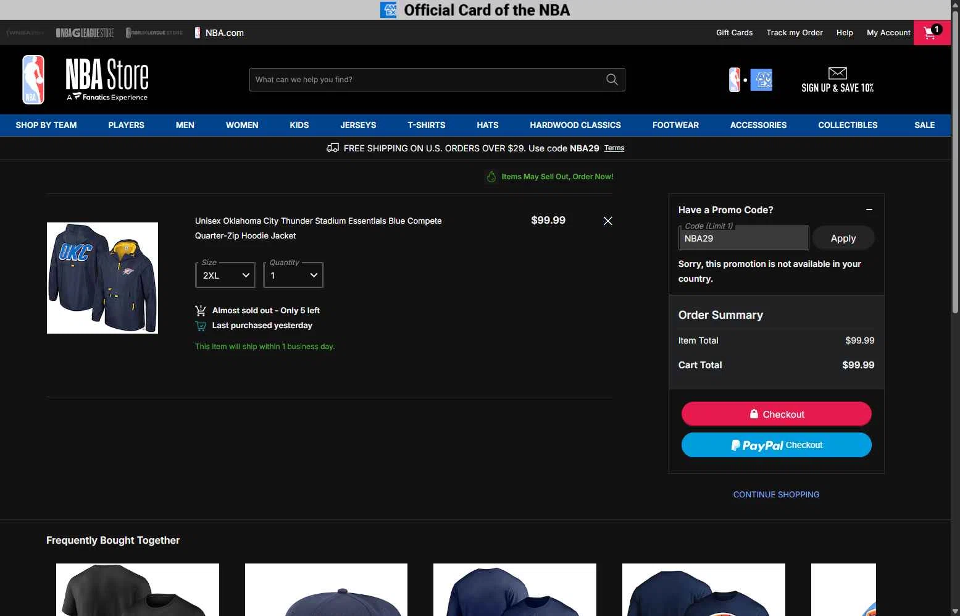
Task: Click the OKC hoodie jacket thumbnail
Action: click(102, 278)
